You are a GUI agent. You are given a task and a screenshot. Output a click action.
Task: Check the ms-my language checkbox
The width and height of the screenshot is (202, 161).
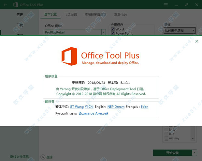click(166, 138)
